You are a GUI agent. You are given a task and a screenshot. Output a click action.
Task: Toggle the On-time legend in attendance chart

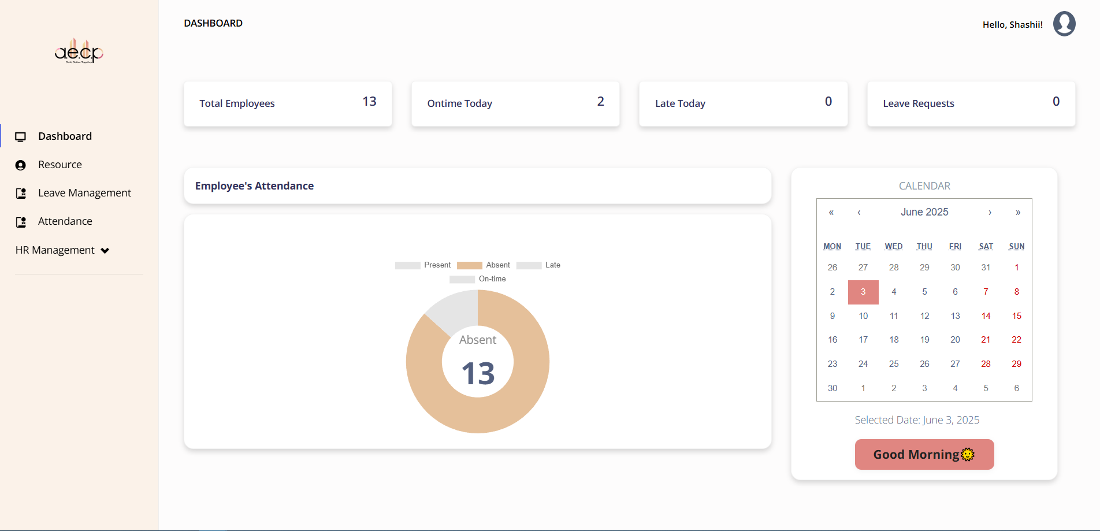[x=477, y=279]
